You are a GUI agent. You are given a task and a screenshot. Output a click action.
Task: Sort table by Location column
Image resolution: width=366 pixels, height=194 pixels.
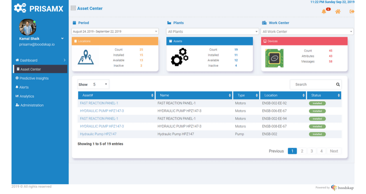[x=283, y=95]
